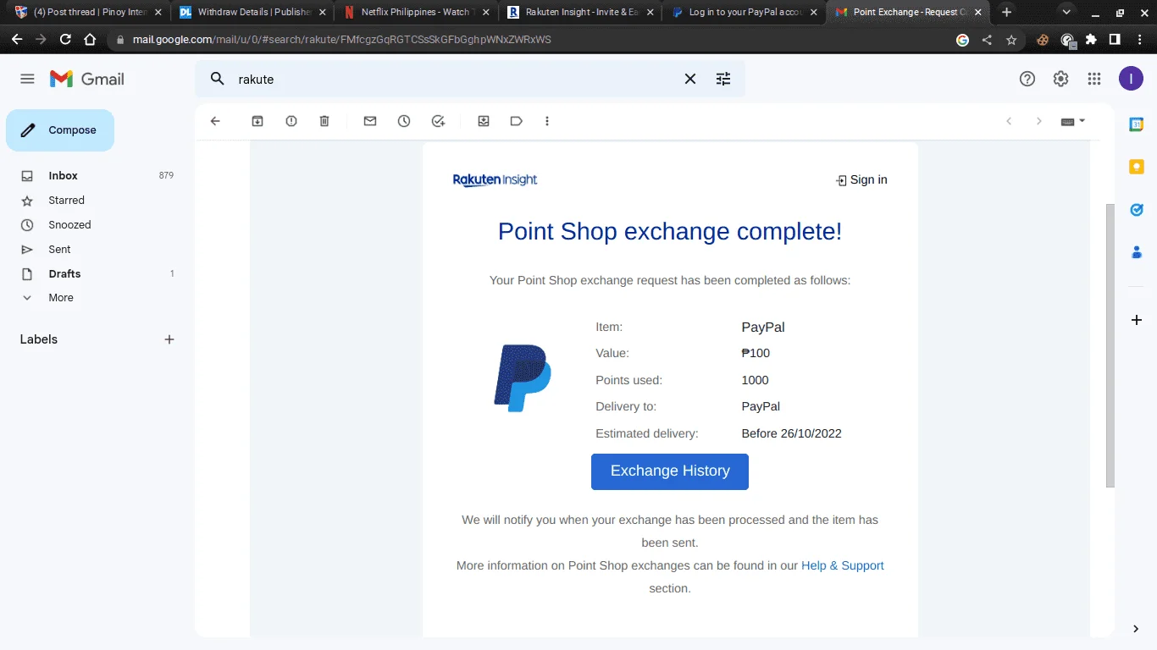Open input tools keyboard dropdown

tap(1073, 121)
